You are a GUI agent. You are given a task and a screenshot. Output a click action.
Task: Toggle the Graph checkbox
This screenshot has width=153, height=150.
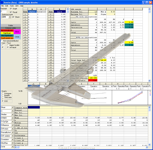point(11,9)
